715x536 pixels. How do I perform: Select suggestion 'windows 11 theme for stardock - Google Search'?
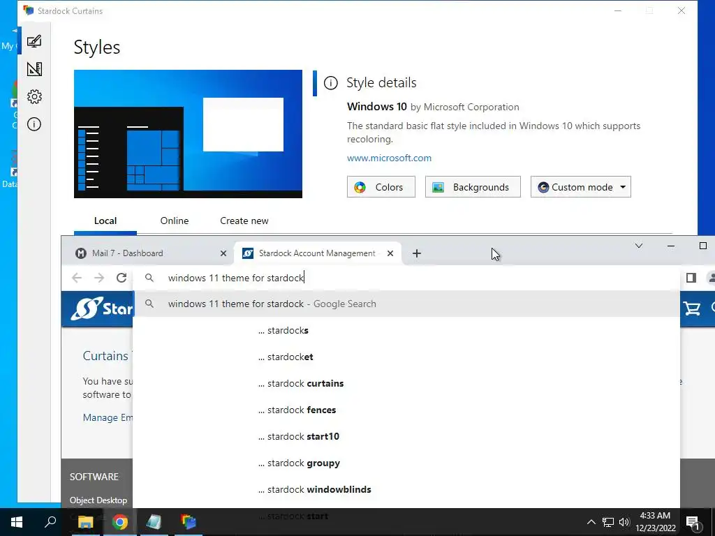point(406,304)
